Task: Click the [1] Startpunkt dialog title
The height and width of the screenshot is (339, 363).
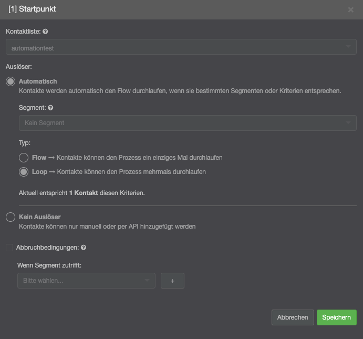Action: coord(33,9)
